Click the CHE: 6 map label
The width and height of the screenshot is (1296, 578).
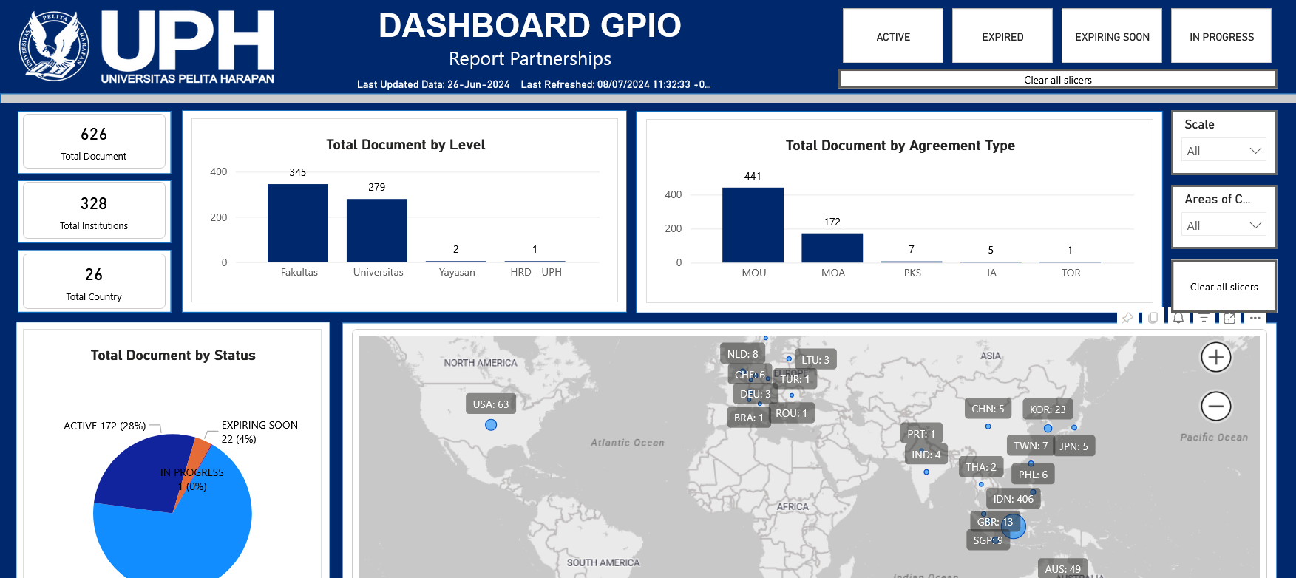coord(750,375)
